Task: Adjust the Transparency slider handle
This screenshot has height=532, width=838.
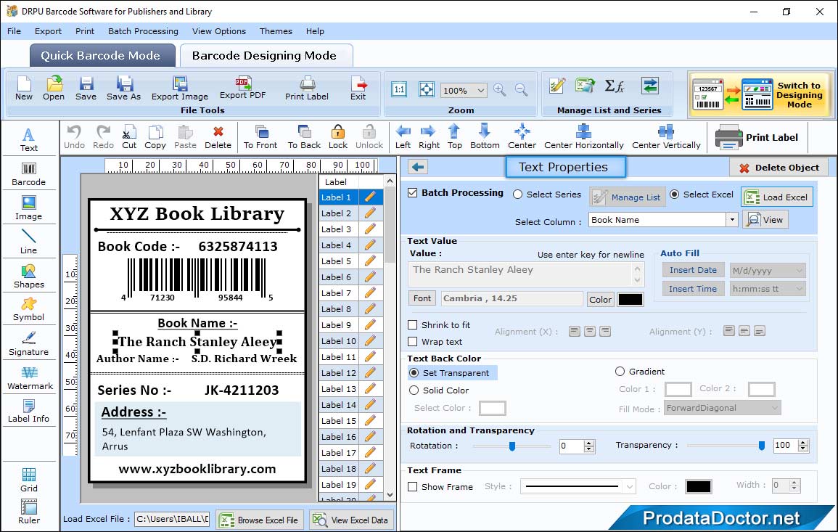Action: pos(762,446)
